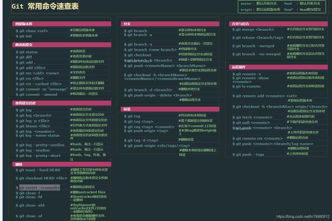Click the command "$ git branch -v"
Screen dimensions: 332x221
[138, 44]
